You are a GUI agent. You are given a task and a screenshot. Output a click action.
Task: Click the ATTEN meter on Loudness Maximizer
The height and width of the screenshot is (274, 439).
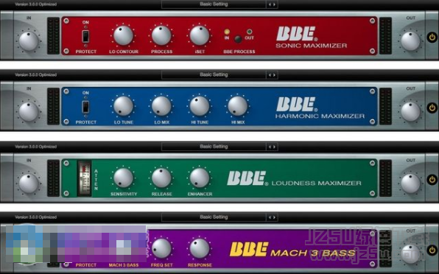84,178
